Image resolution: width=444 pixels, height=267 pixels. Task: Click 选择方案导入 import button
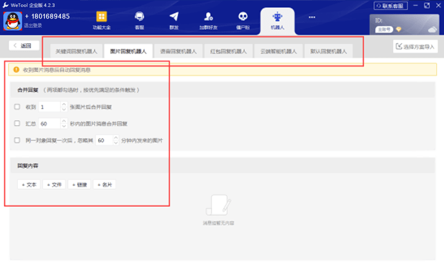(415, 46)
